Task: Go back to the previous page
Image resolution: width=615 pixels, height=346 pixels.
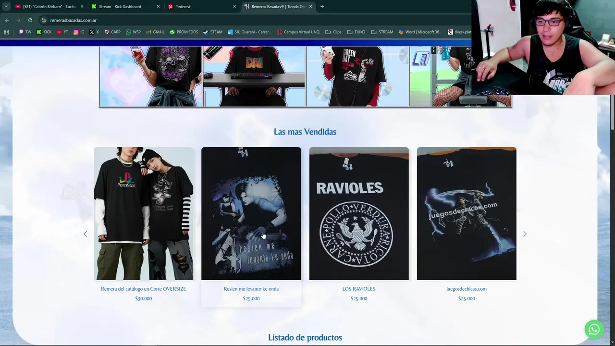Action: tap(7, 20)
